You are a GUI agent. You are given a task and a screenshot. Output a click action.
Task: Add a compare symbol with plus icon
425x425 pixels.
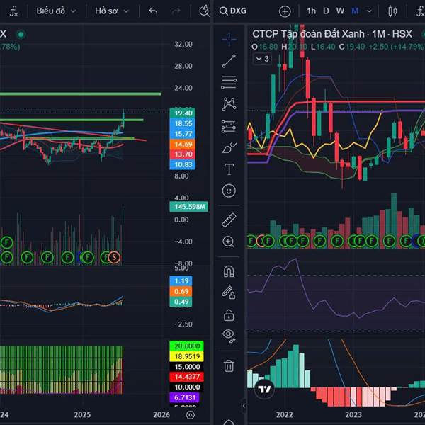coord(285,11)
